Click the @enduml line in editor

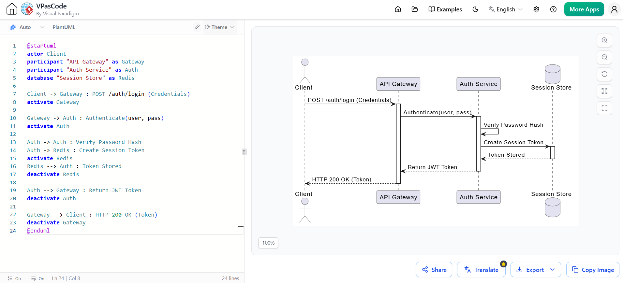point(38,231)
